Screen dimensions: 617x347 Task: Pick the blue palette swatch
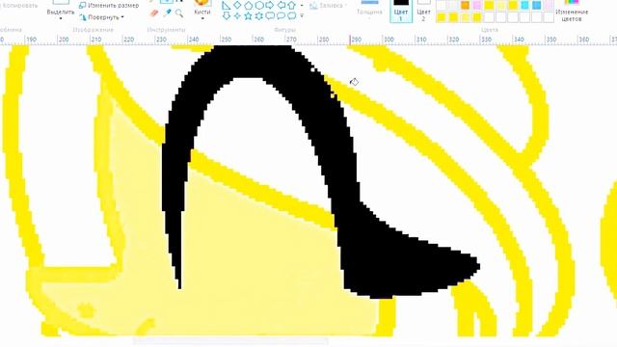(x=536, y=5)
